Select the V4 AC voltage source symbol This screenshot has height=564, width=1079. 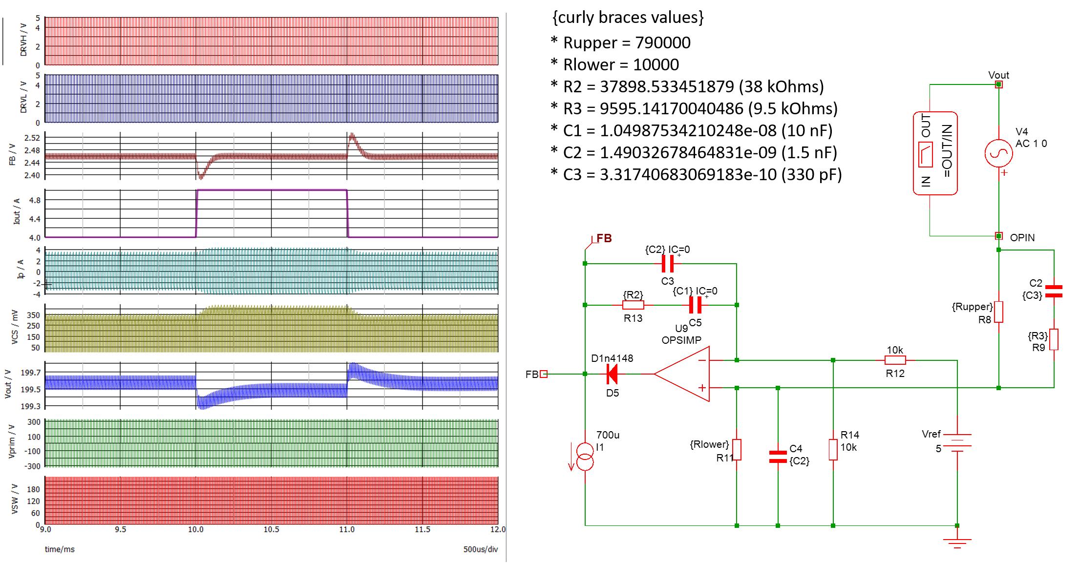(998, 153)
